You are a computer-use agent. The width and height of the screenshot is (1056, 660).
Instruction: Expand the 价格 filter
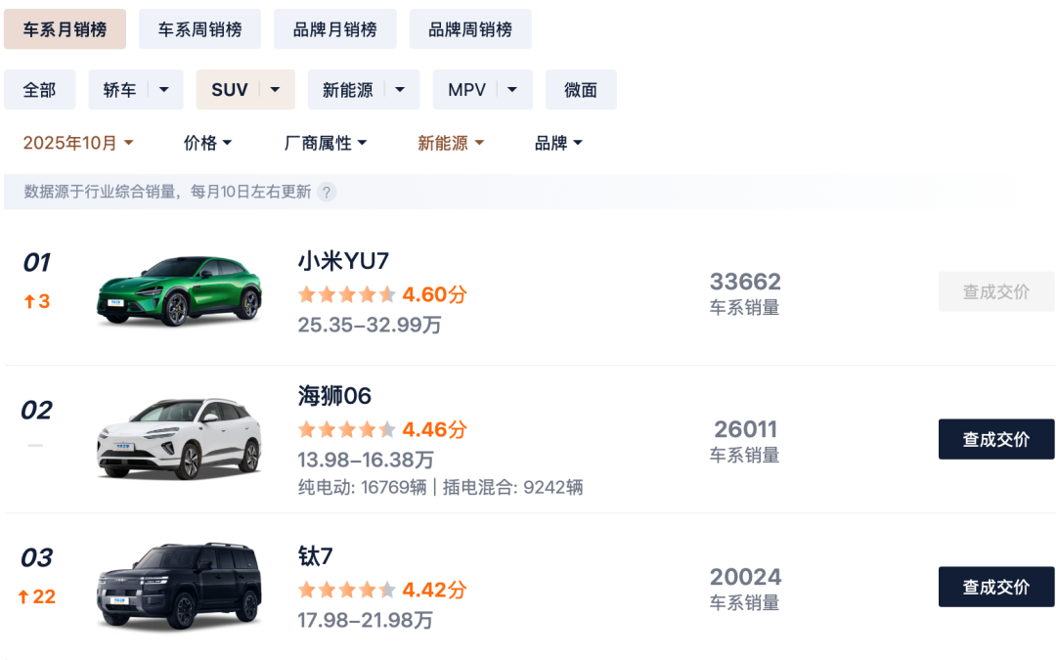[207, 144]
